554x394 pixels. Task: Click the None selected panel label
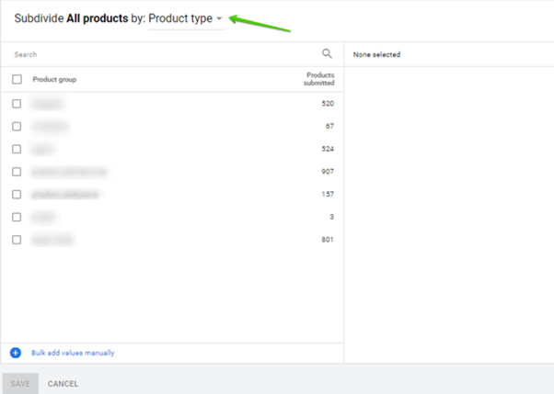pyautogui.click(x=376, y=54)
